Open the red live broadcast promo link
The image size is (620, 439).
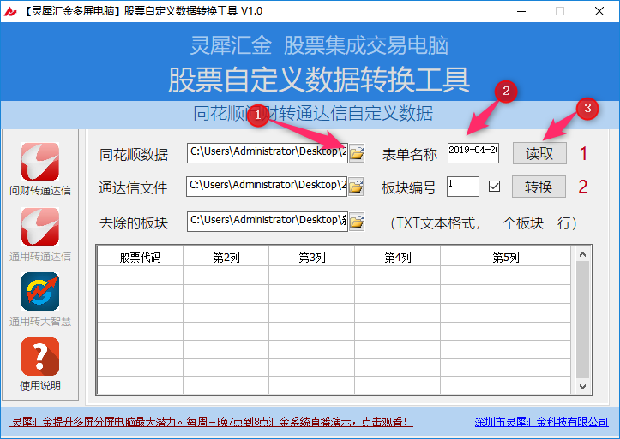212,422
